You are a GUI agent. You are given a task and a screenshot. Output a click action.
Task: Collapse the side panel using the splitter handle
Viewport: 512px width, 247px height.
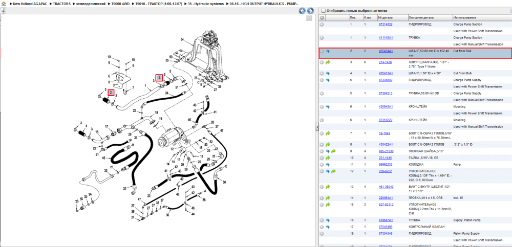click(317, 127)
